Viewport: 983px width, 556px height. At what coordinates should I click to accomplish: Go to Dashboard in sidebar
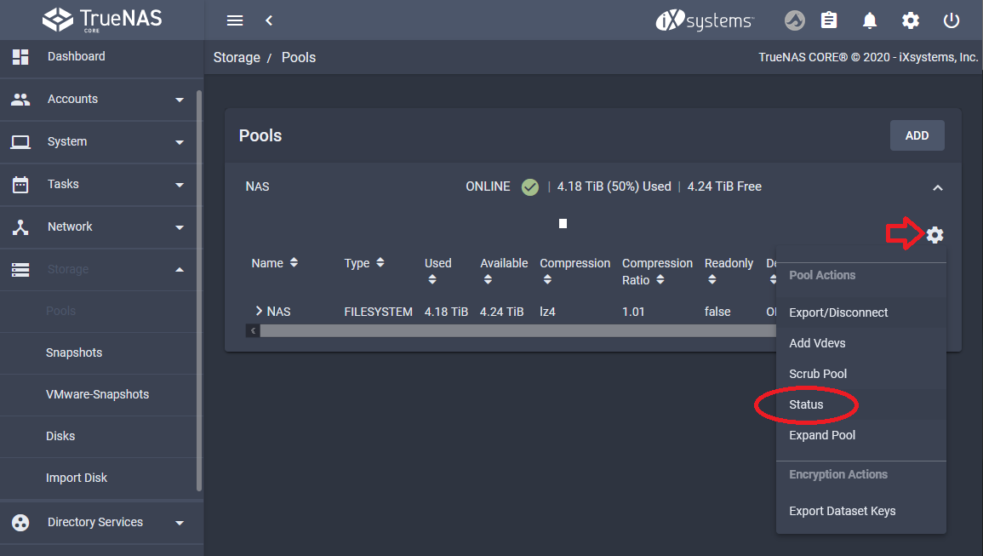77,56
